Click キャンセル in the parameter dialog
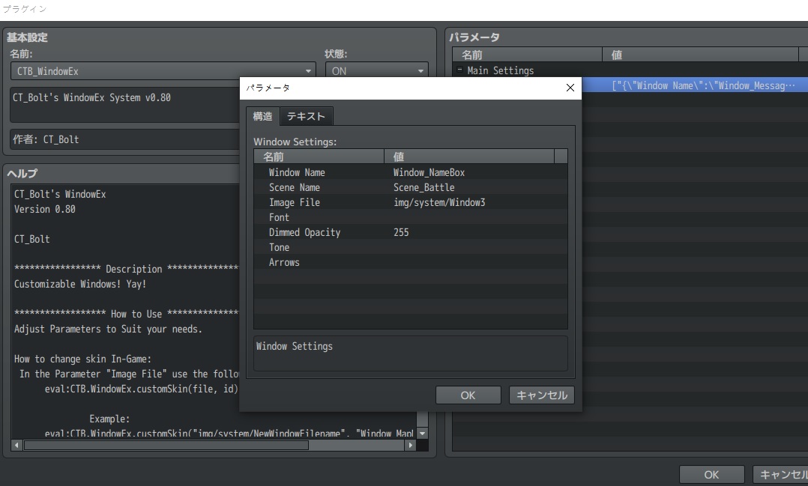This screenshot has width=808, height=486. tap(542, 395)
